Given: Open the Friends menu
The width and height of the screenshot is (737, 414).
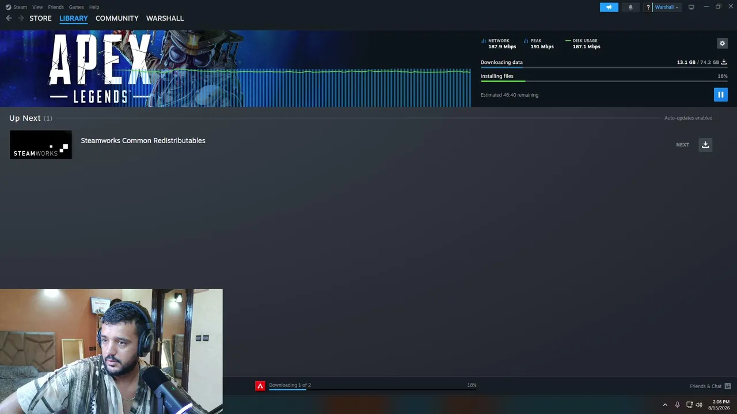Looking at the screenshot, I should tap(56, 7).
